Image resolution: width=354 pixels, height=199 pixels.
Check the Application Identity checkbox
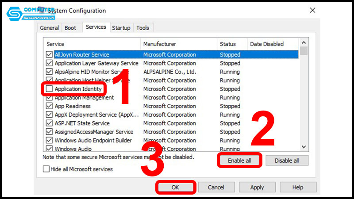tap(49, 89)
